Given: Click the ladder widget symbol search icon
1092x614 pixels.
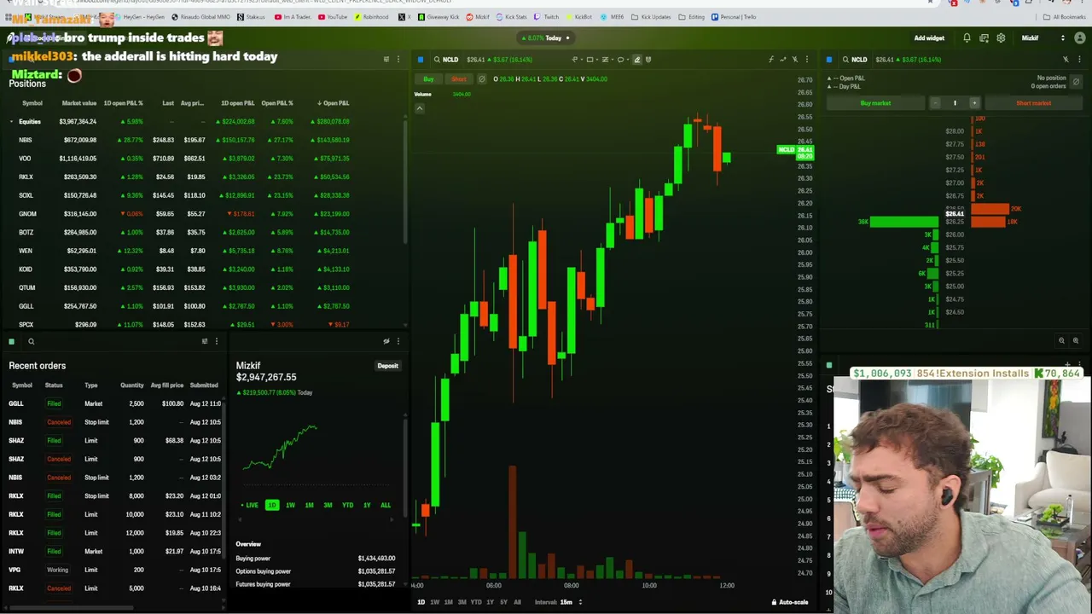Looking at the screenshot, I should coord(845,60).
